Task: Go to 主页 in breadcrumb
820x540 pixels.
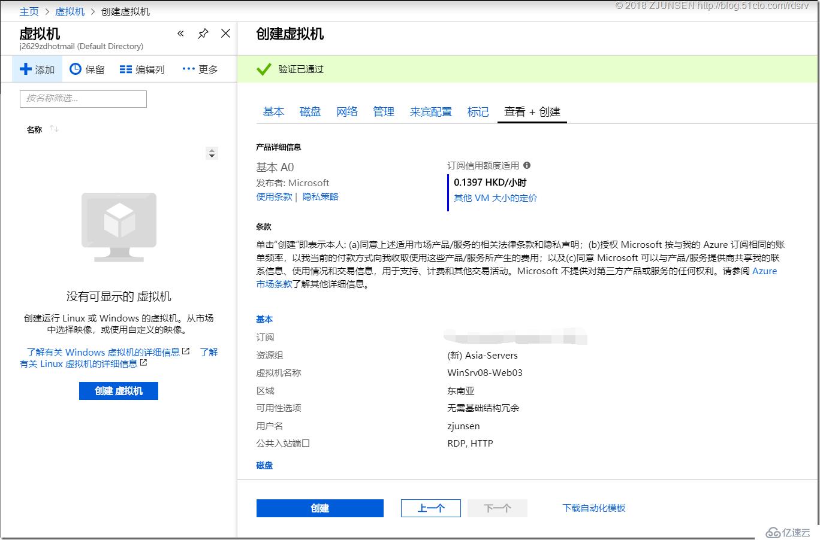Action: pos(29,11)
